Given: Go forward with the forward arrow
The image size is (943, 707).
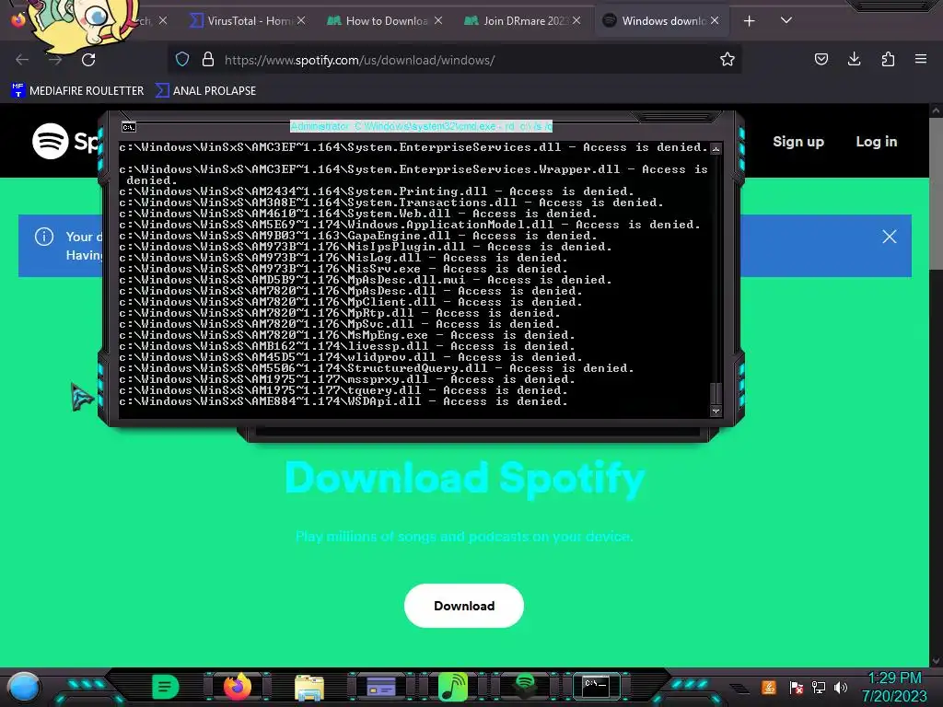Looking at the screenshot, I should (55, 60).
